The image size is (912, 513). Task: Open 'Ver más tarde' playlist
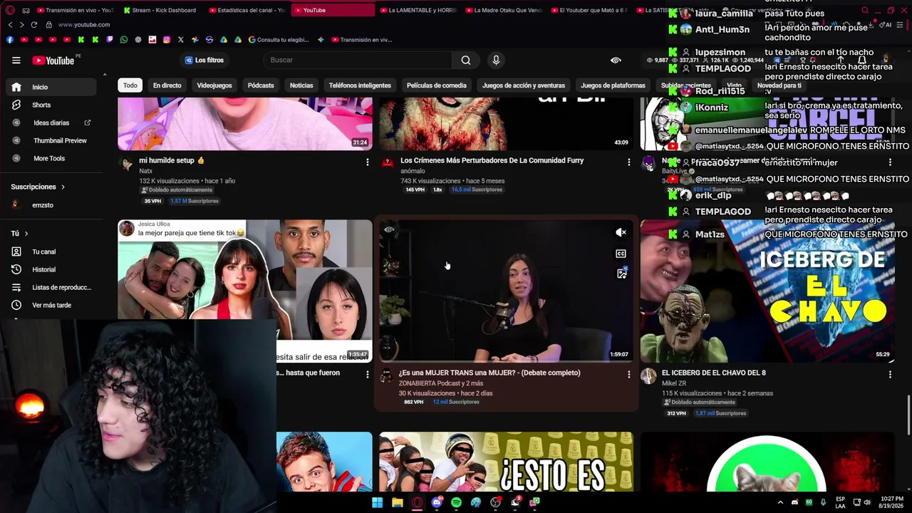pos(50,305)
